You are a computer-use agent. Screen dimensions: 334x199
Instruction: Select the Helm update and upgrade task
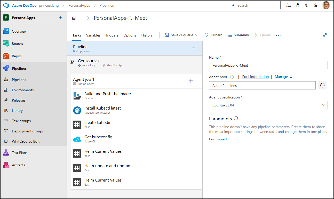136,168
